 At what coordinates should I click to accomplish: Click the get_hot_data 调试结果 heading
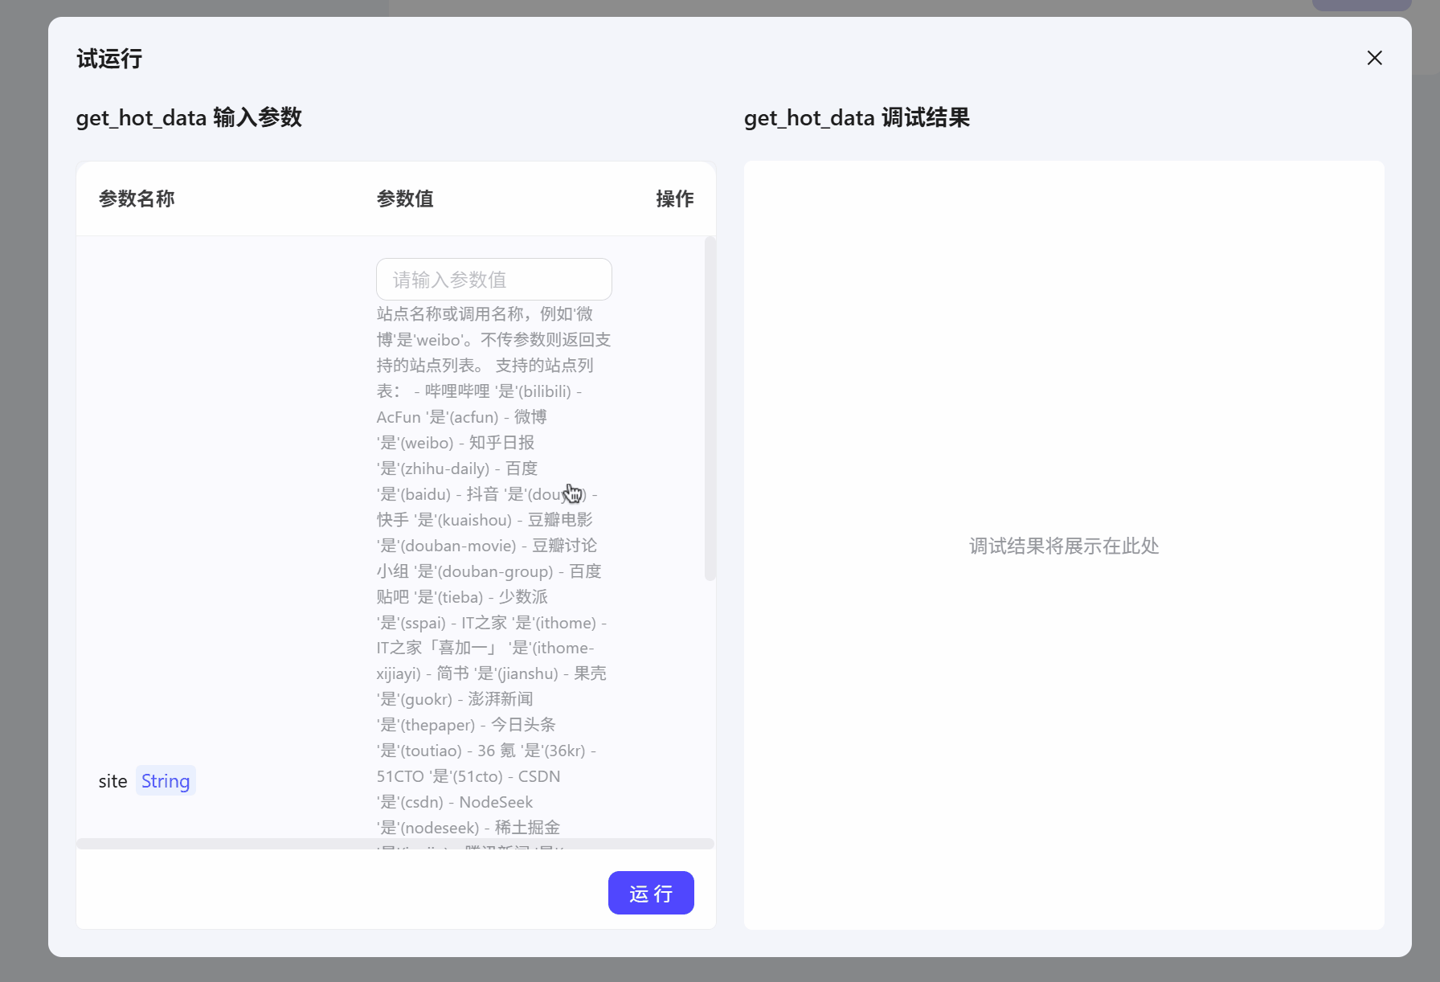tap(857, 117)
